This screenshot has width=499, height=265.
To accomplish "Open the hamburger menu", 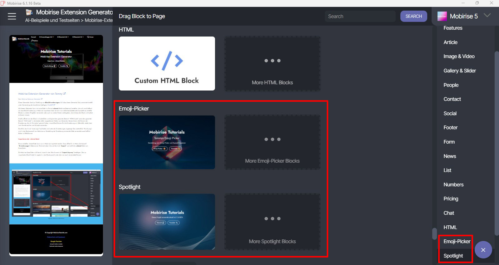I will (x=12, y=16).
